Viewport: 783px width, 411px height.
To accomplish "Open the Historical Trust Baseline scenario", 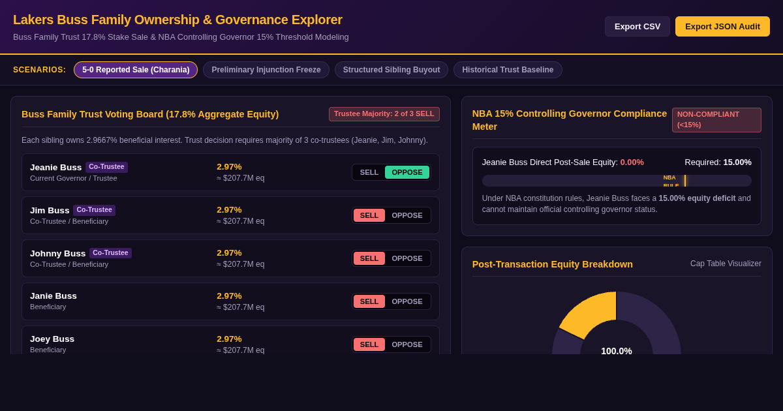I will (x=508, y=70).
